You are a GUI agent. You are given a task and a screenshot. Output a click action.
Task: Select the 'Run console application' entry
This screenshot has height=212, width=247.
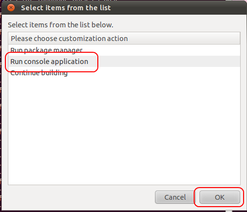[x=124, y=62]
